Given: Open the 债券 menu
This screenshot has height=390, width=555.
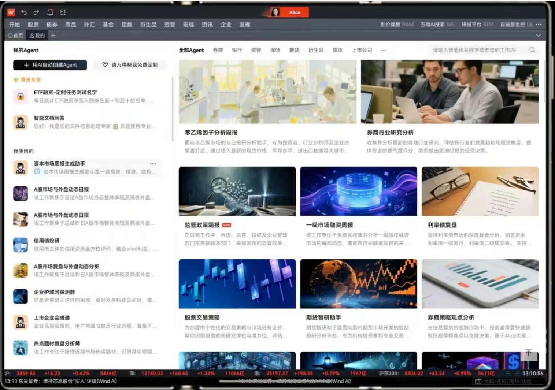Looking at the screenshot, I should click(x=52, y=25).
